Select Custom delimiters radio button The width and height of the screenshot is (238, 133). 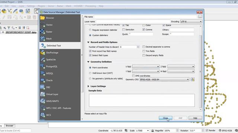pyautogui.click(x=90, y=35)
